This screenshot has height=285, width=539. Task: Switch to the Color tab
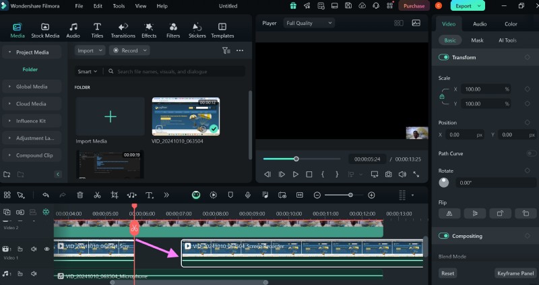pyautogui.click(x=511, y=24)
